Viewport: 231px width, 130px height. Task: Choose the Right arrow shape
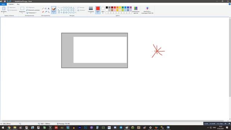(69, 10)
